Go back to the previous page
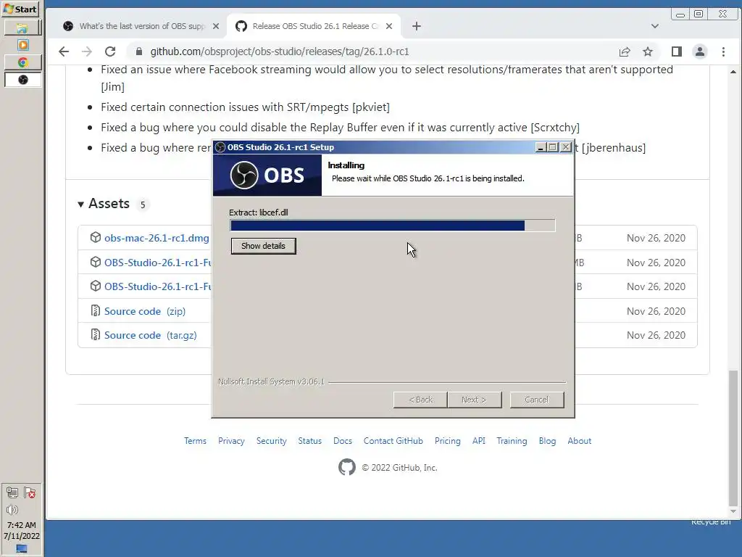 (64, 51)
